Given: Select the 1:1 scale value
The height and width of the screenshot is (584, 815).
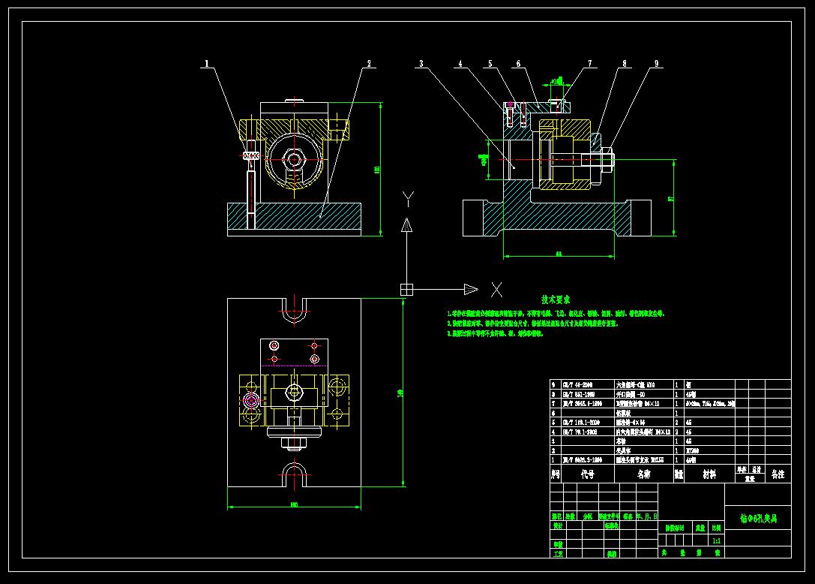Looking at the screenshot, I should [x=717, y=541].
